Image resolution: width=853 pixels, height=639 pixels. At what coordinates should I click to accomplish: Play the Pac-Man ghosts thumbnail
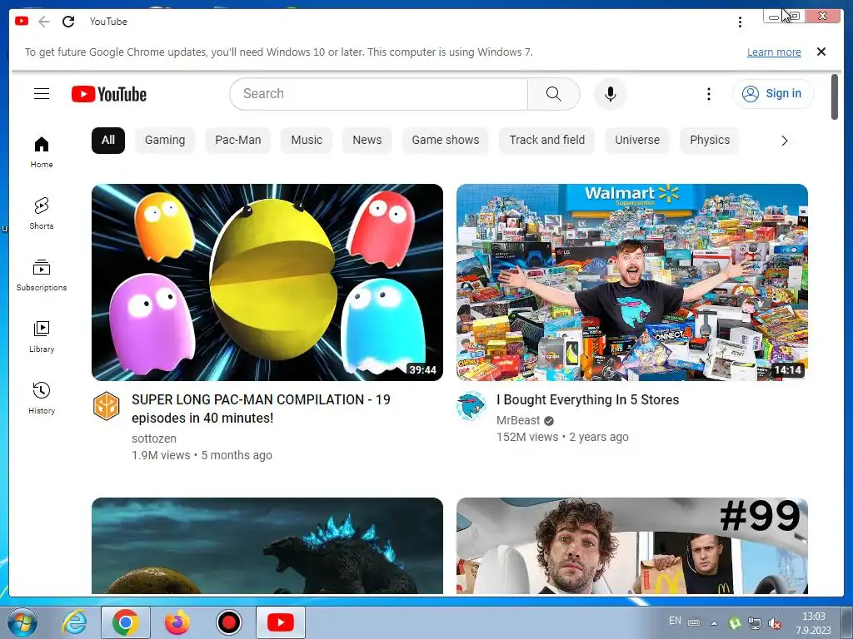(267, 282)
